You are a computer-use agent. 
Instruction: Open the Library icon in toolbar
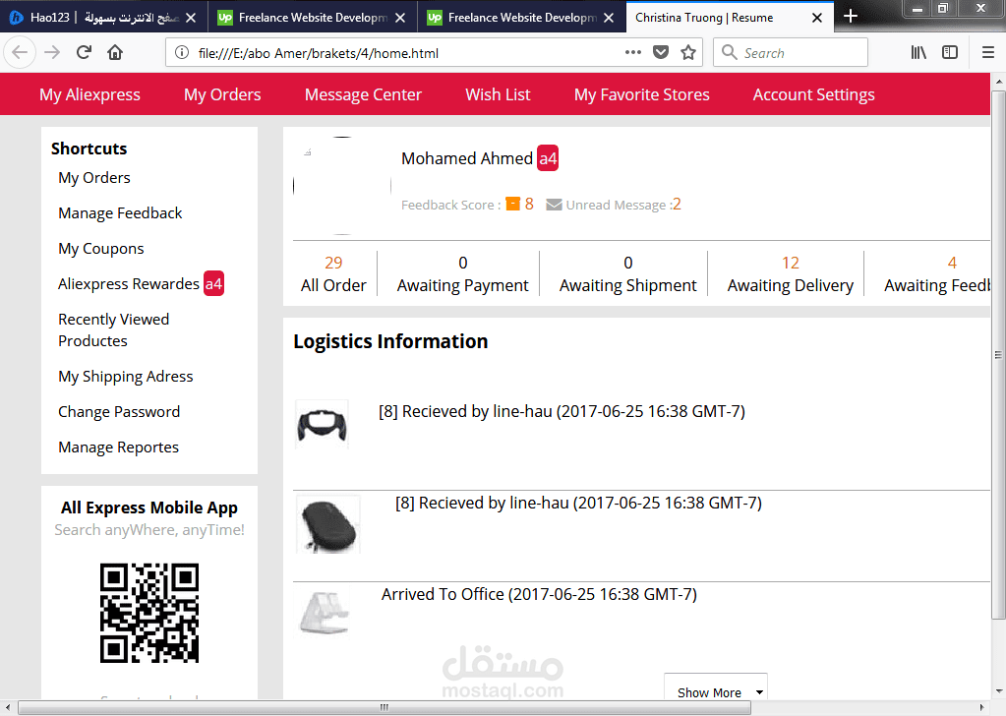[918, 52]
